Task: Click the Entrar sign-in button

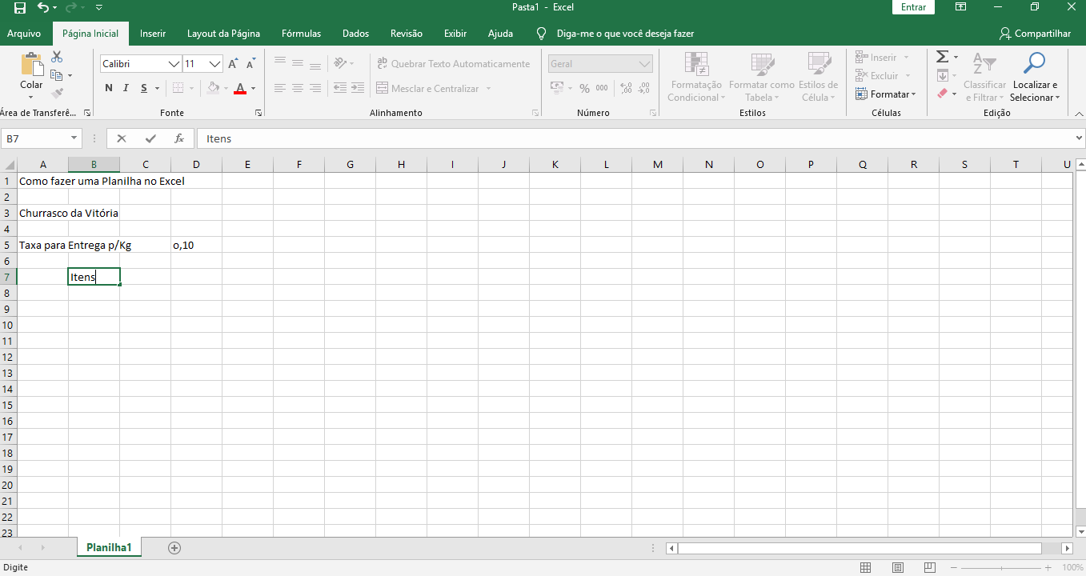Action: pyautogui.click(x=913, y=7)
